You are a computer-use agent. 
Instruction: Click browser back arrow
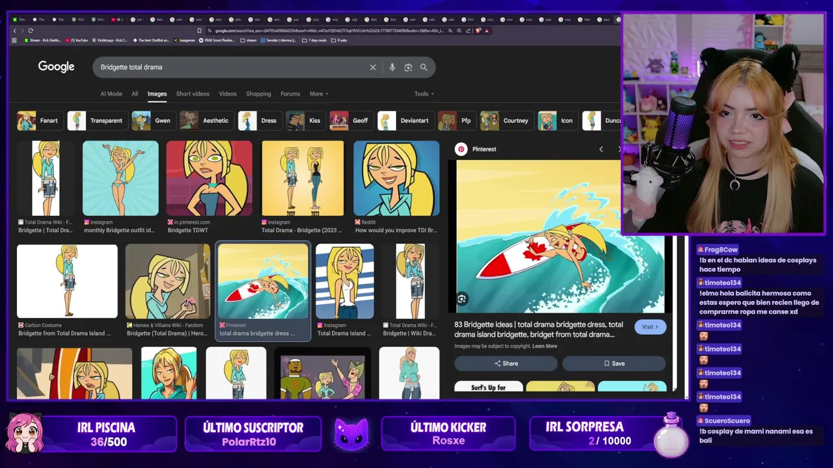(x=14, y=31)
